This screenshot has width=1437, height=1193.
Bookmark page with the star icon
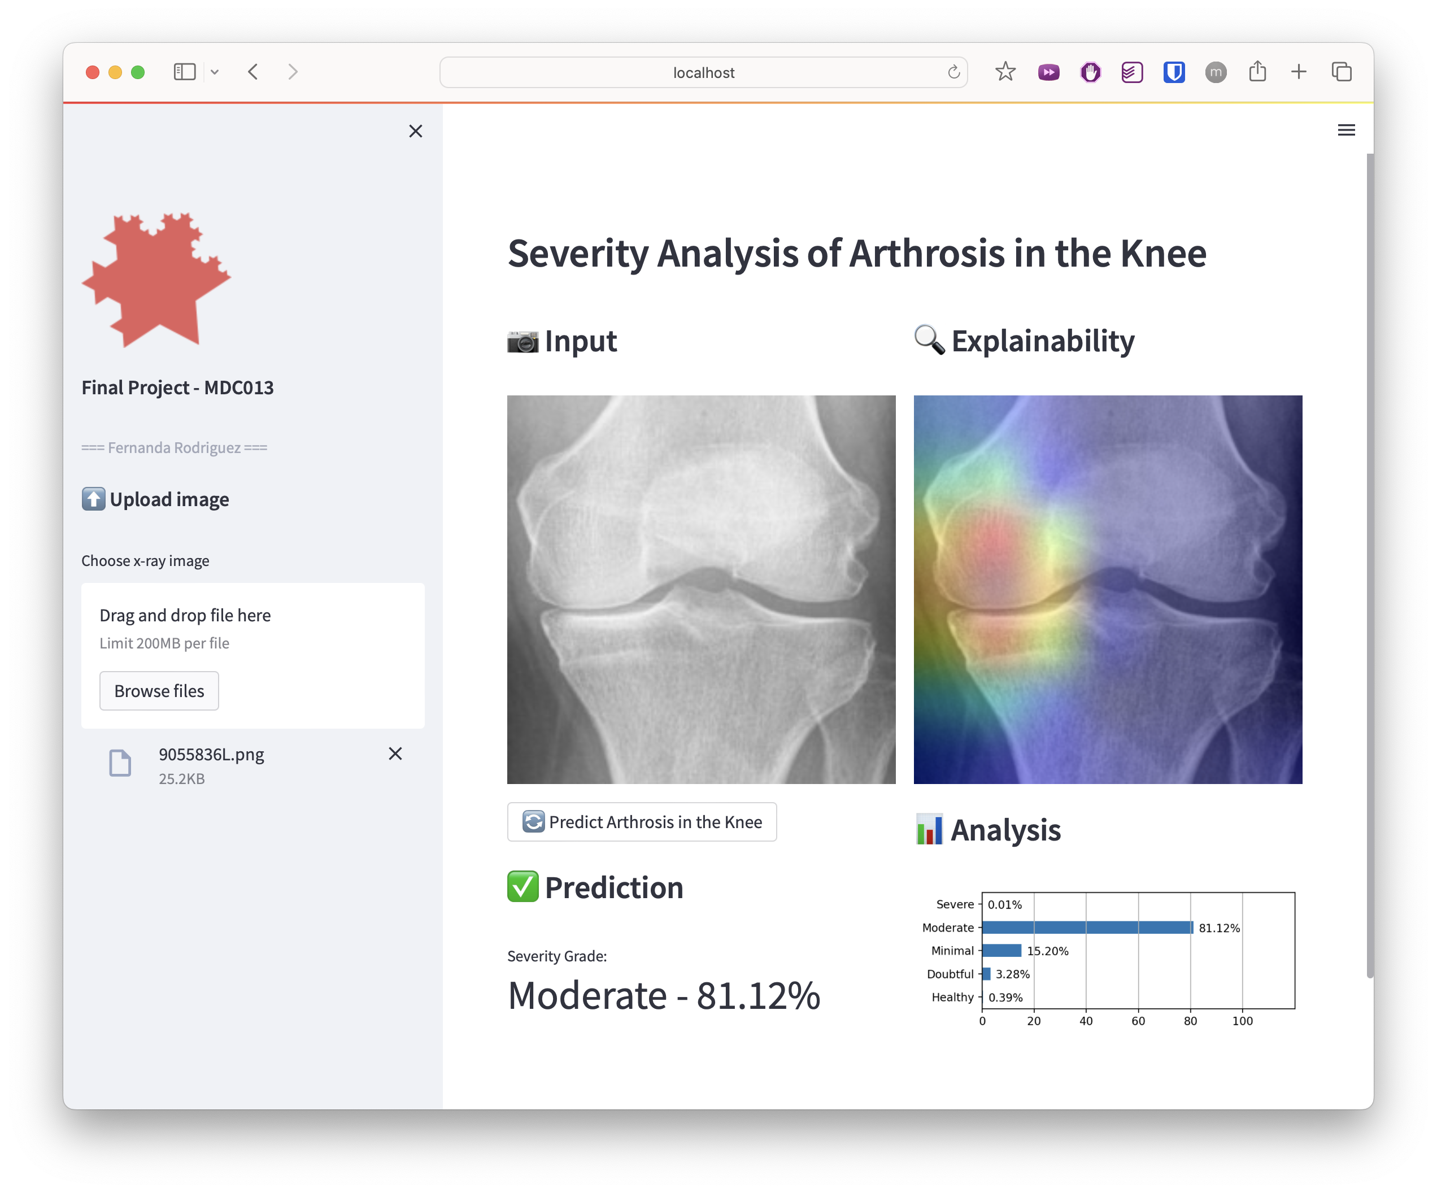coord(1004,72)
